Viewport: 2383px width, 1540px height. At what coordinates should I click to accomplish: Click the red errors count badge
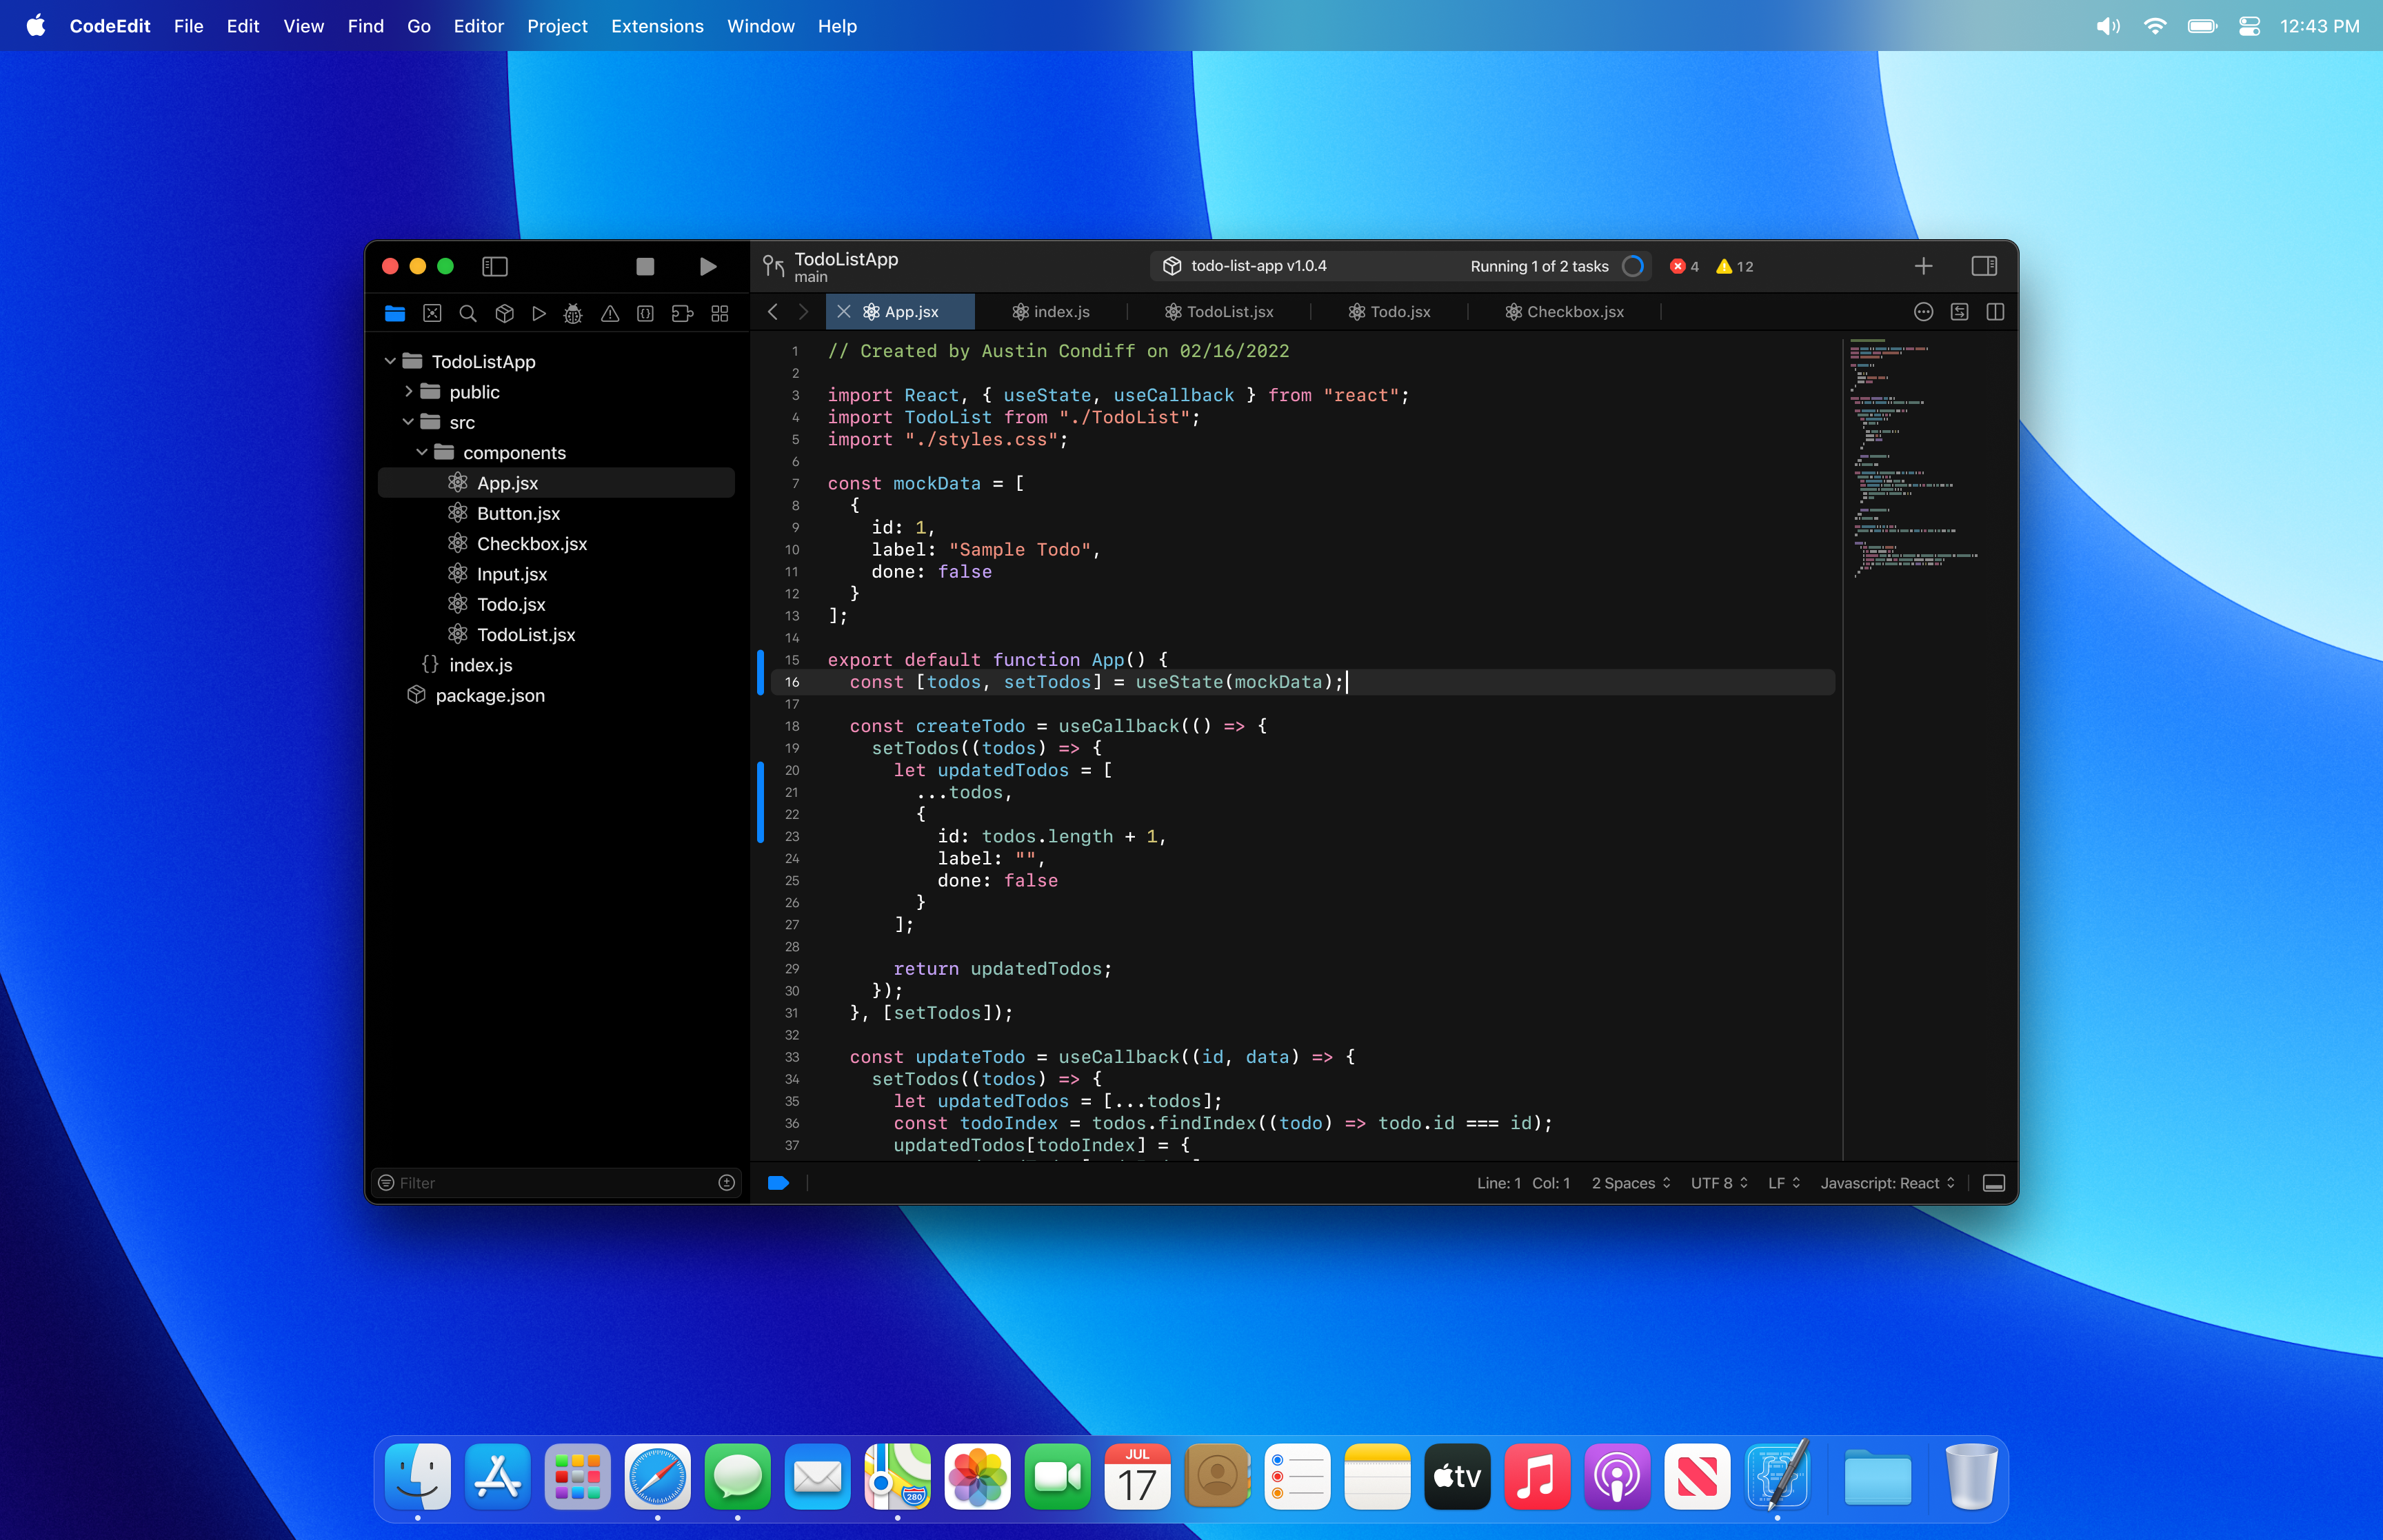coord(1684,266)
